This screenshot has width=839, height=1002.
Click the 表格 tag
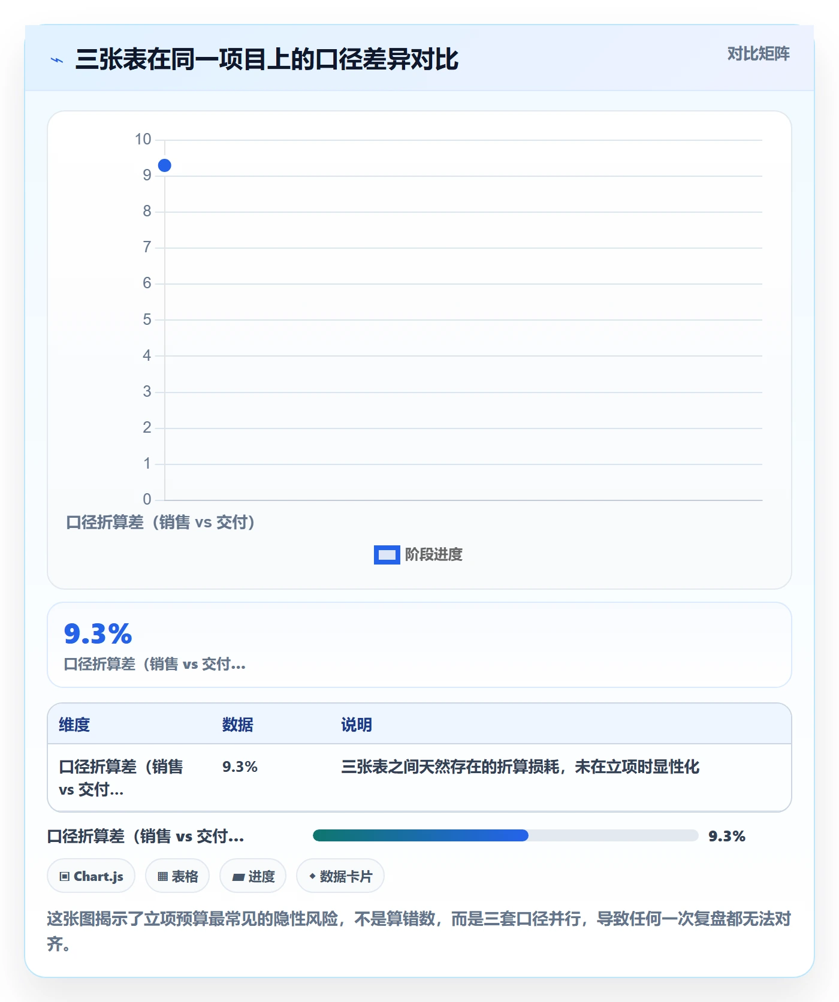(x=177, y=876)
